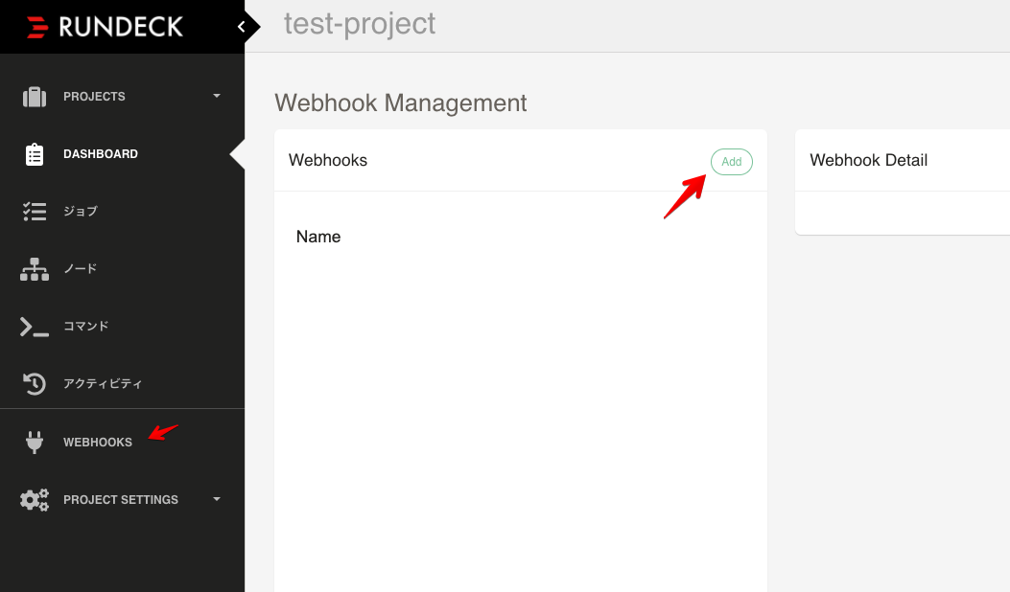Click the Webhook Detail panel header
1010x592 pixels.
(868, 160)
